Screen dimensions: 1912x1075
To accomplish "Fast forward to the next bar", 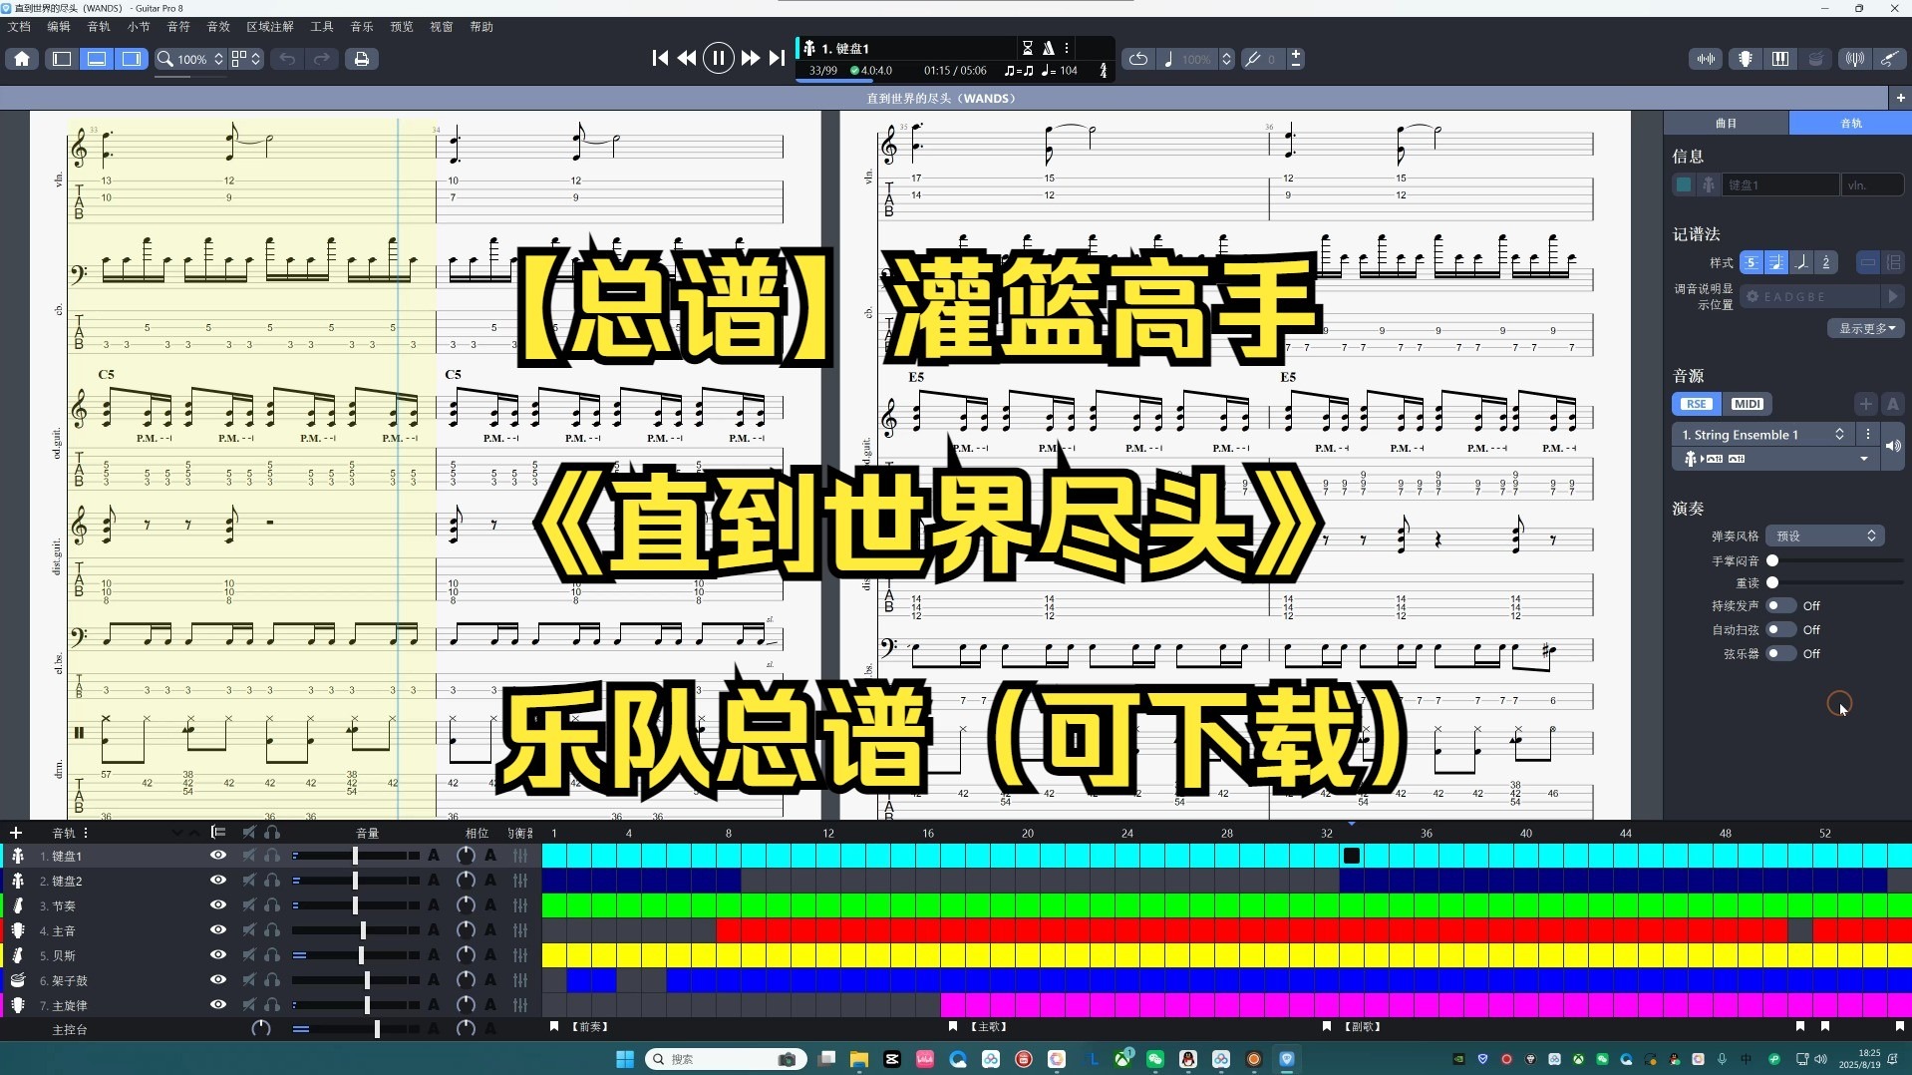I will 751,59.
